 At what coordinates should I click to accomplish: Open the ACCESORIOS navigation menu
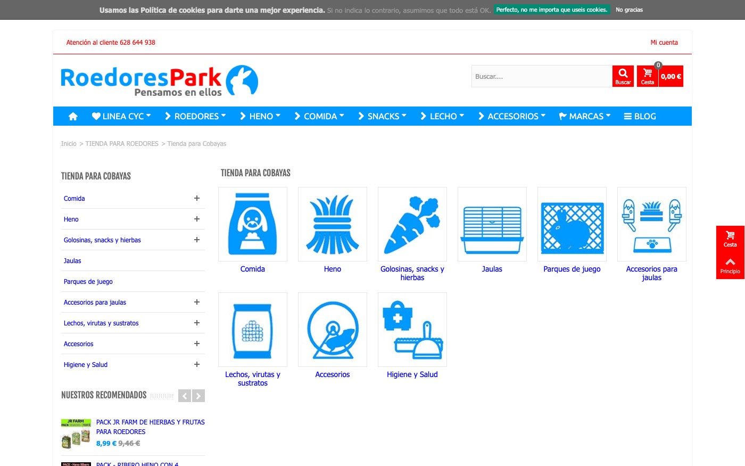pyautogui.click(x=512, y=116)
